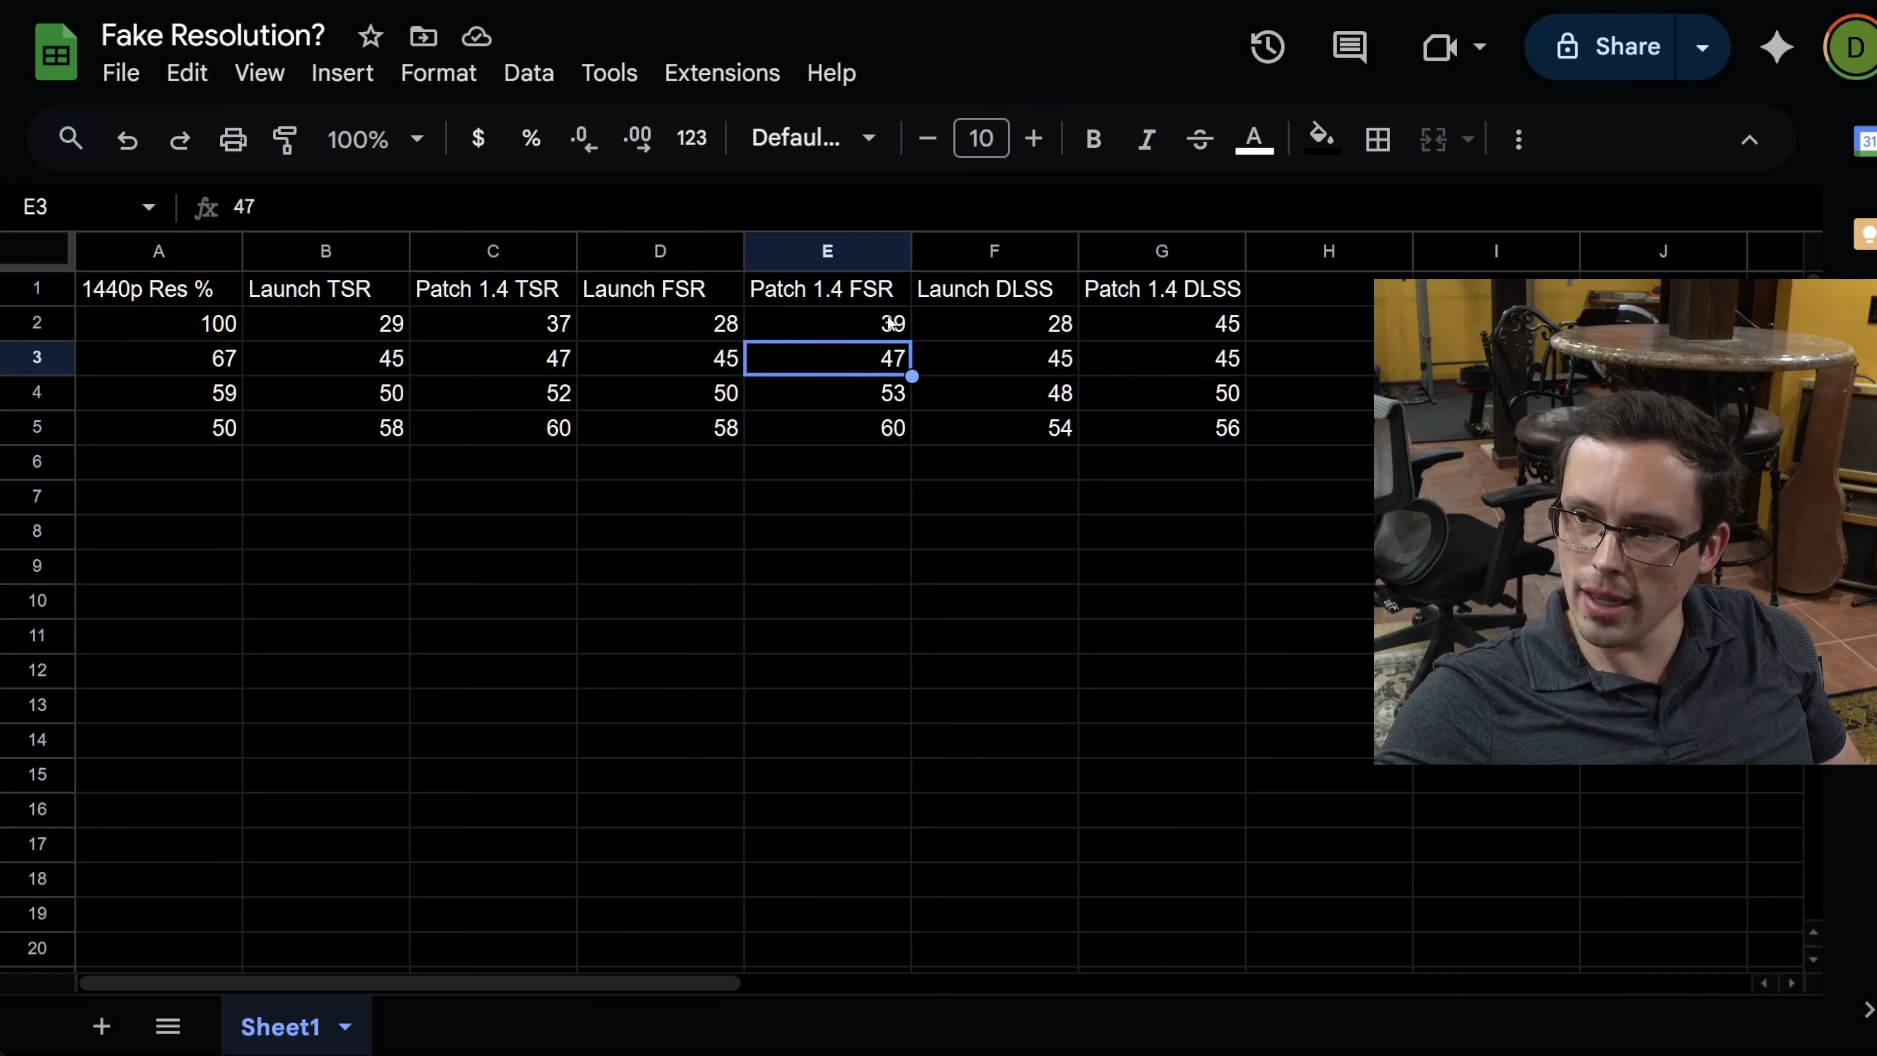Open the View menu
1877x1056 pixels.
click(260, 73)
